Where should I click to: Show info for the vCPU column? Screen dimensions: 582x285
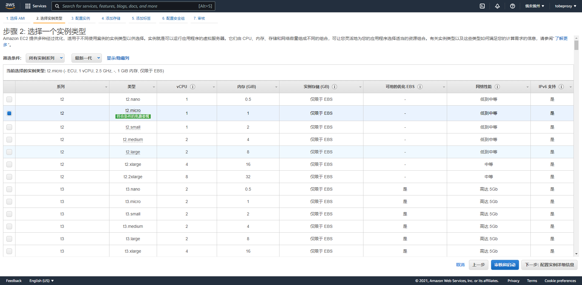tap(193, 87)
